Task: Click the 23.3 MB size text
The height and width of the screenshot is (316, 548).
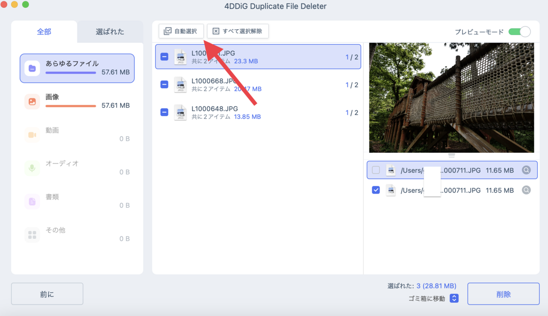Action: point(246,61)
